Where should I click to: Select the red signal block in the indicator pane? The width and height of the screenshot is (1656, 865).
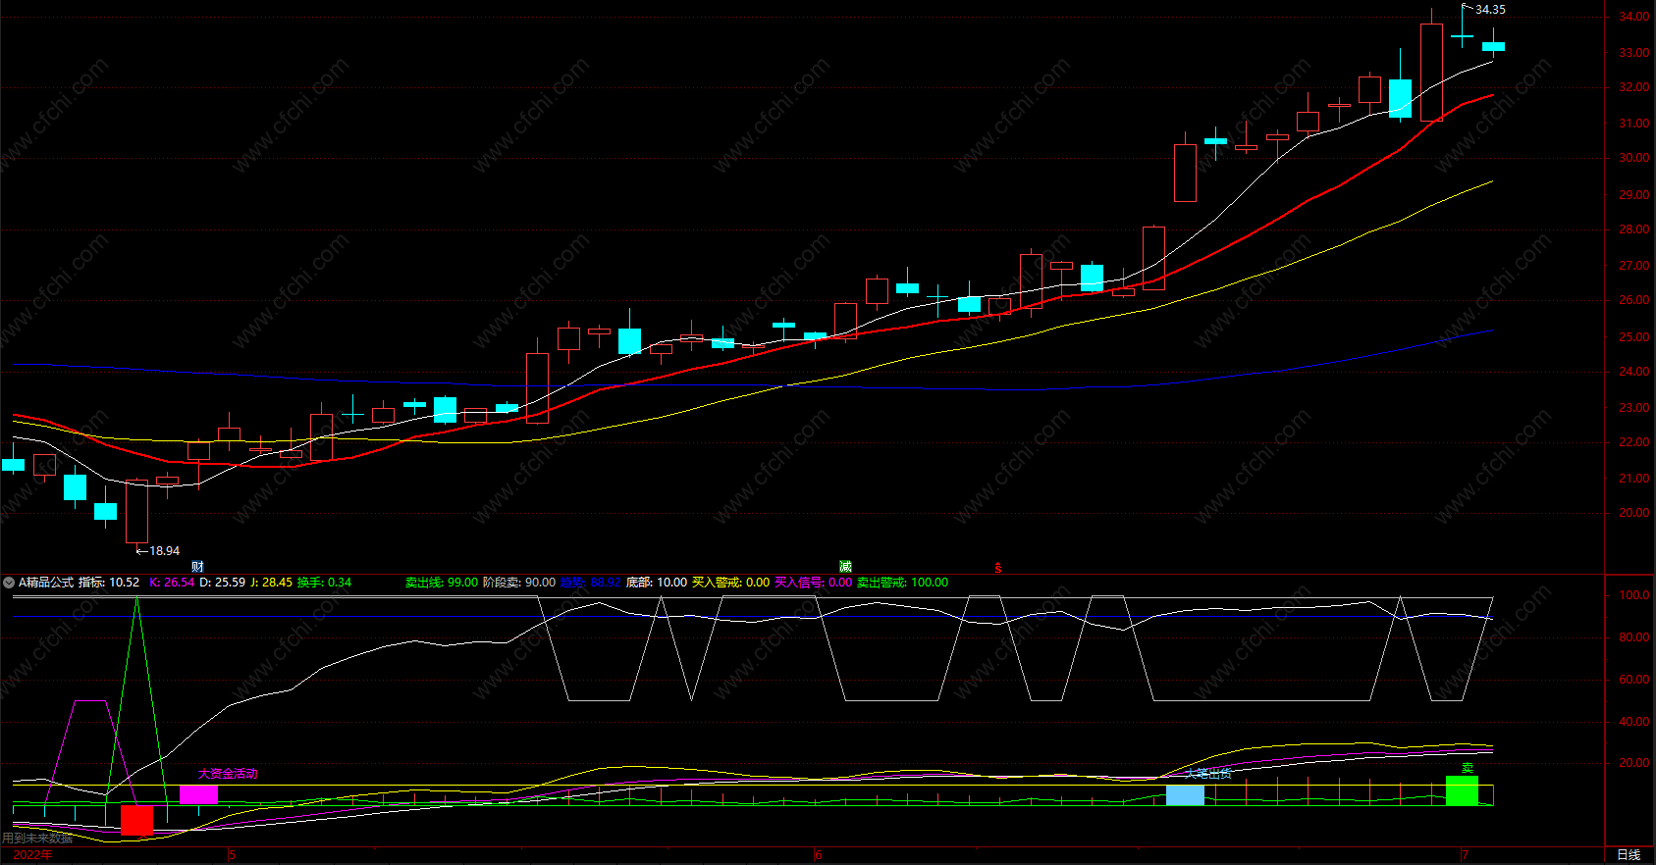coord(136,820)
